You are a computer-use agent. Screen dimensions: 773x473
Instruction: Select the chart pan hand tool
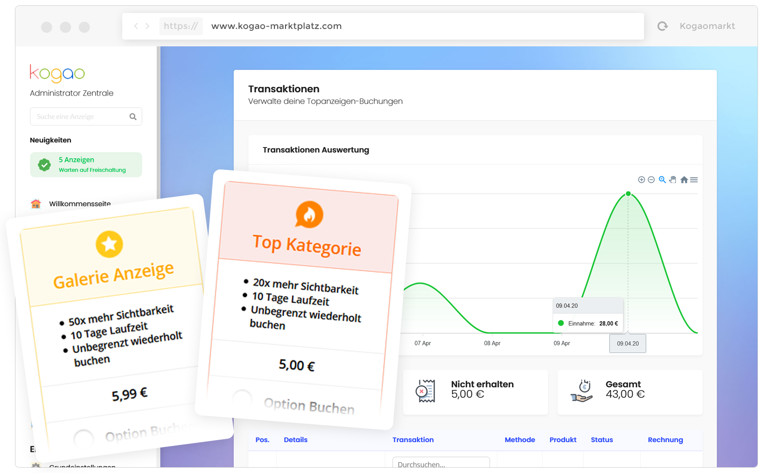click(x=673, y=180)
